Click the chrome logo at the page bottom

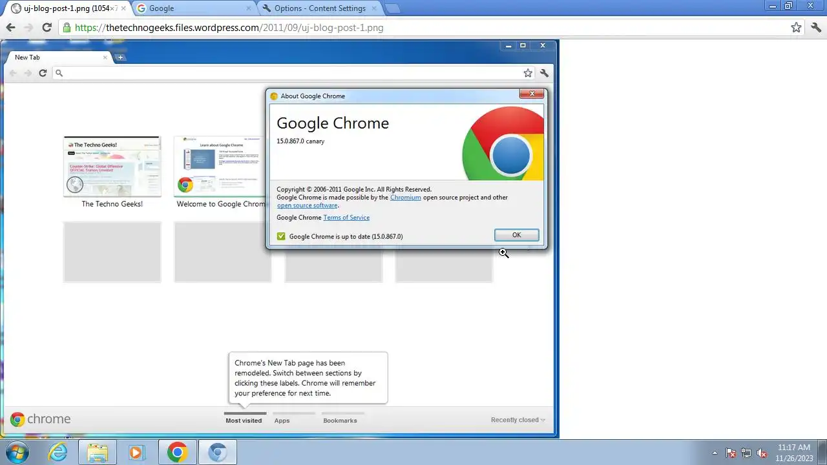tap(40, 419)
